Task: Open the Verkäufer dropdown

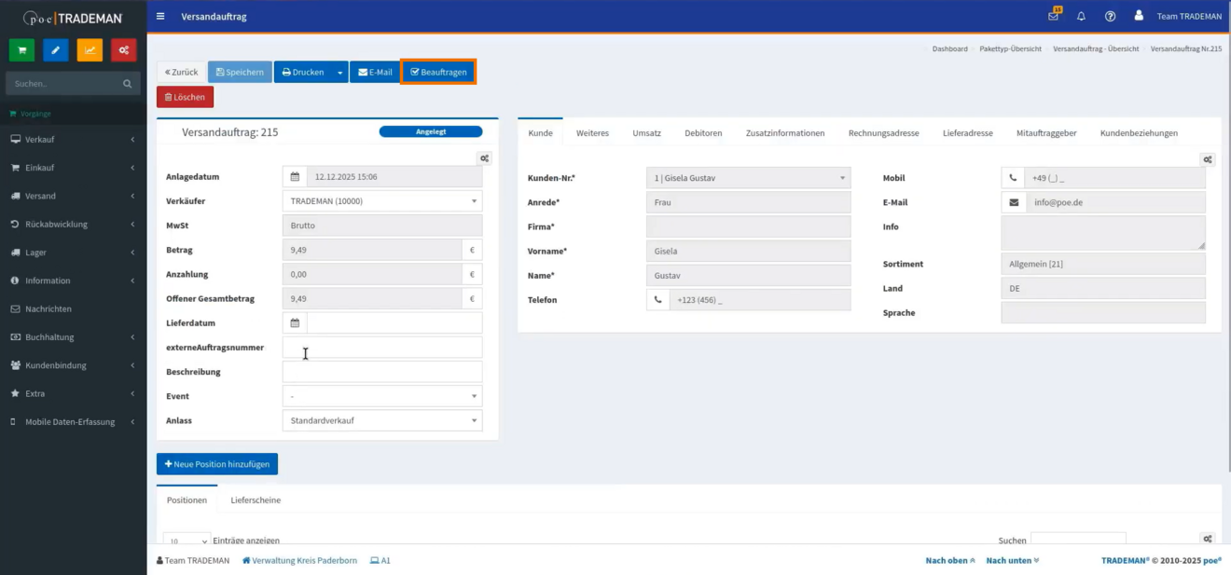Action: pyautogui.click(x=382, y=201)
